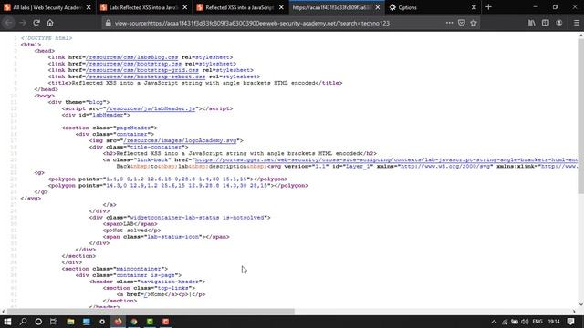Open the red app icon on taskbar

coord(166,322)
